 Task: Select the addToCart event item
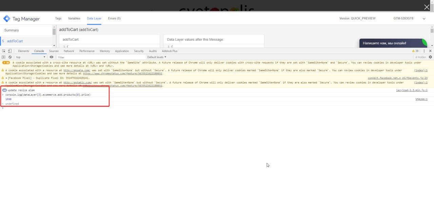(x=26, y=41)
